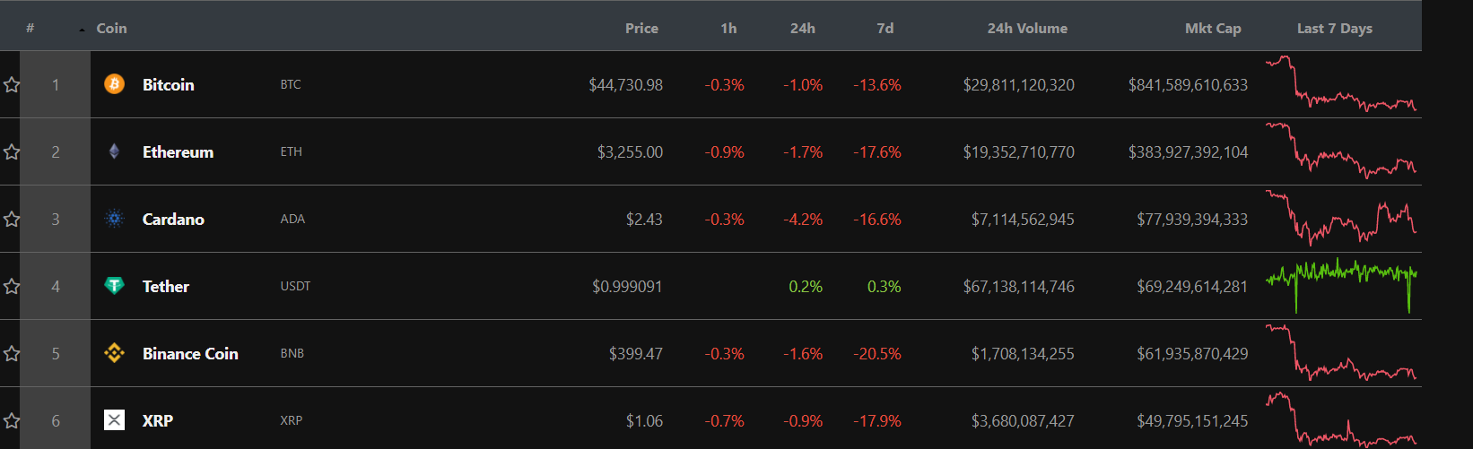This screenshot has height=449, width=1473.
Task: Star the XRP row
Action: pyautogui.click(x=12, y=420)
